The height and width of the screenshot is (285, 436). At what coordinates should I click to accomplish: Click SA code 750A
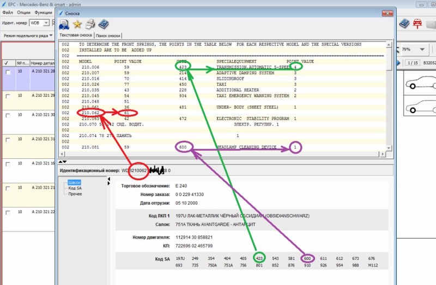click(x=212, y=265)
